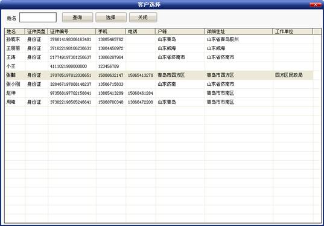The width and height of the screenshot is (324, 226).
Task: Click mobile number 123456789 for 小王
Action: 108,66
